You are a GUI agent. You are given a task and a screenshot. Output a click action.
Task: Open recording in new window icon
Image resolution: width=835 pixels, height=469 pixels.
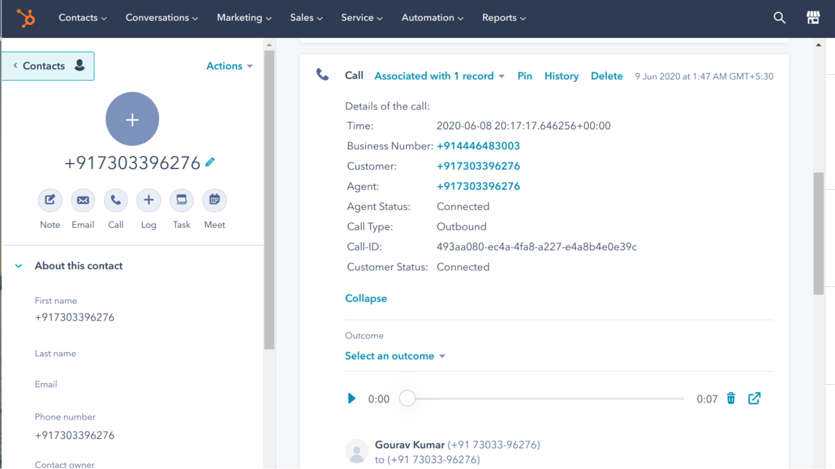[x=754, y=398]
